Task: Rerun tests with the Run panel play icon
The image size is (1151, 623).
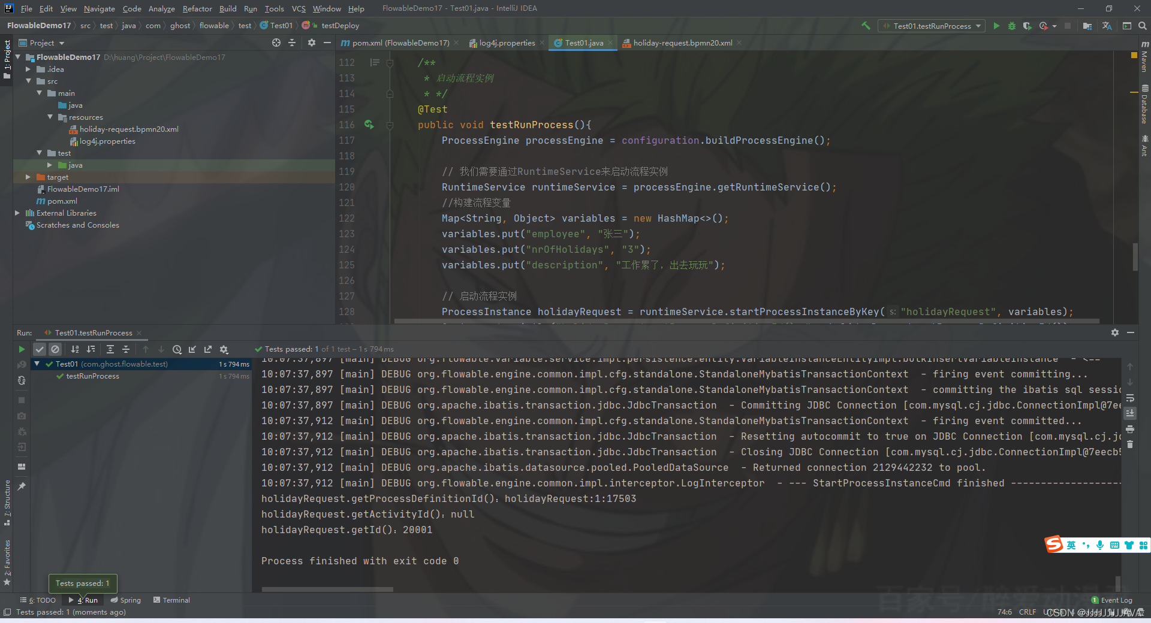Action: click(x=22, y=349)
